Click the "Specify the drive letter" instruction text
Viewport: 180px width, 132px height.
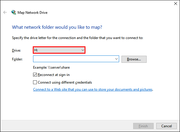point(77,38)
